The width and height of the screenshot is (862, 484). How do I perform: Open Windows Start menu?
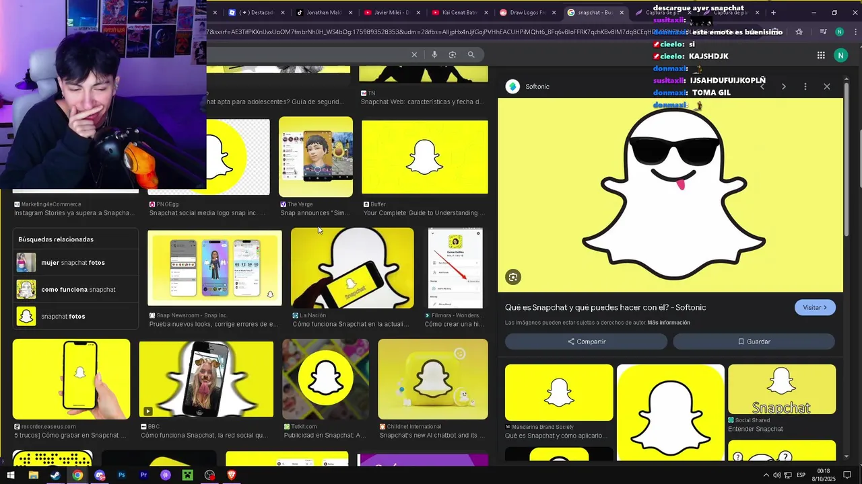[x=11, y=475]
